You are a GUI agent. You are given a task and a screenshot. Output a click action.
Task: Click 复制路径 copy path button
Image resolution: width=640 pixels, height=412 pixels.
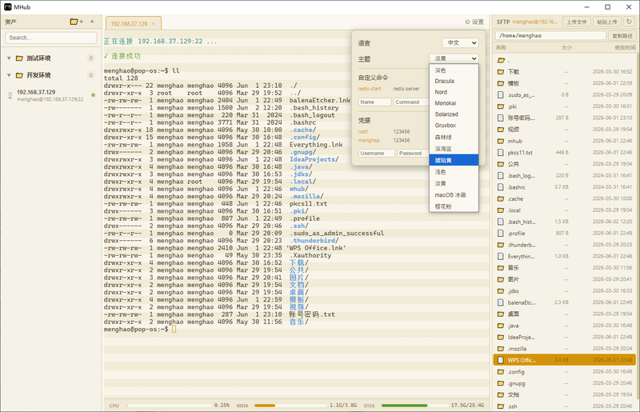coord(622,36)
